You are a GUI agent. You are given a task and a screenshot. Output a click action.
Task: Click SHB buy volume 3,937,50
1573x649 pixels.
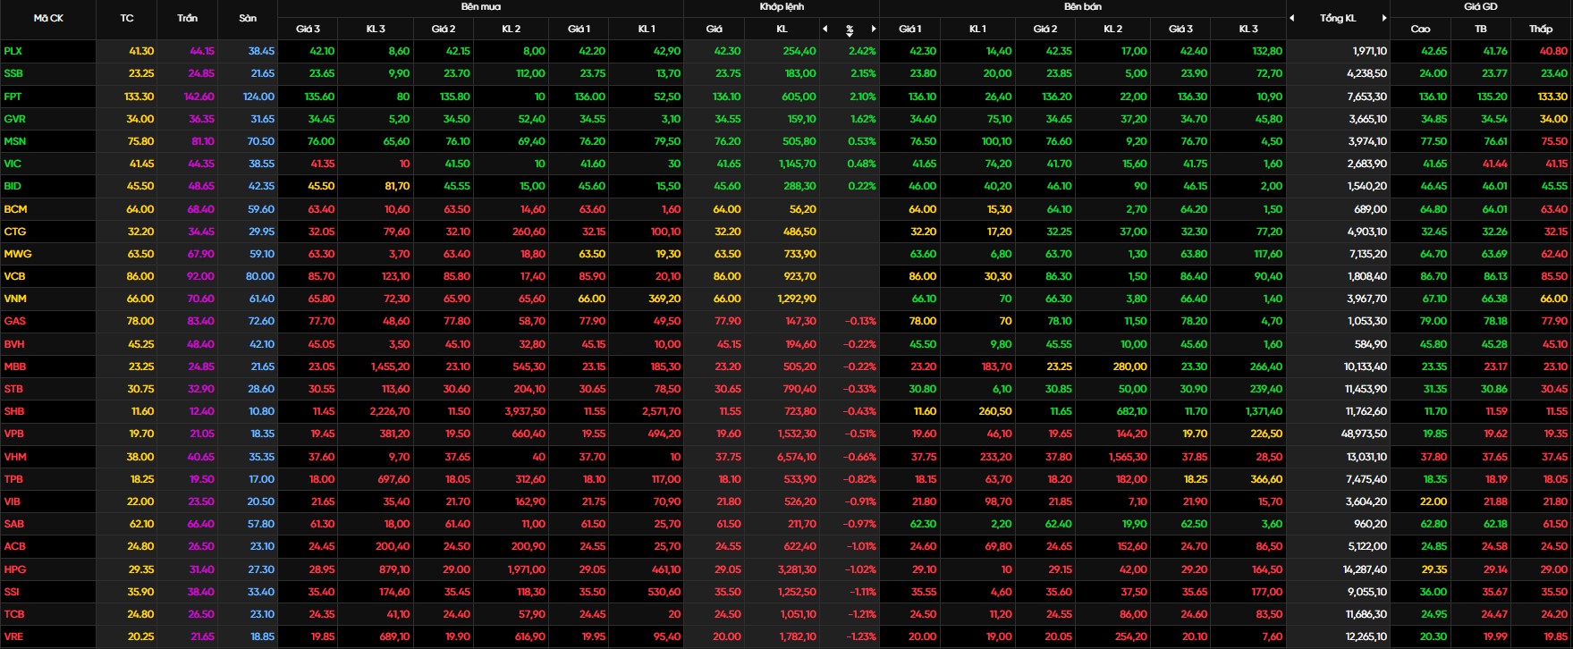(x=525, y=411)
